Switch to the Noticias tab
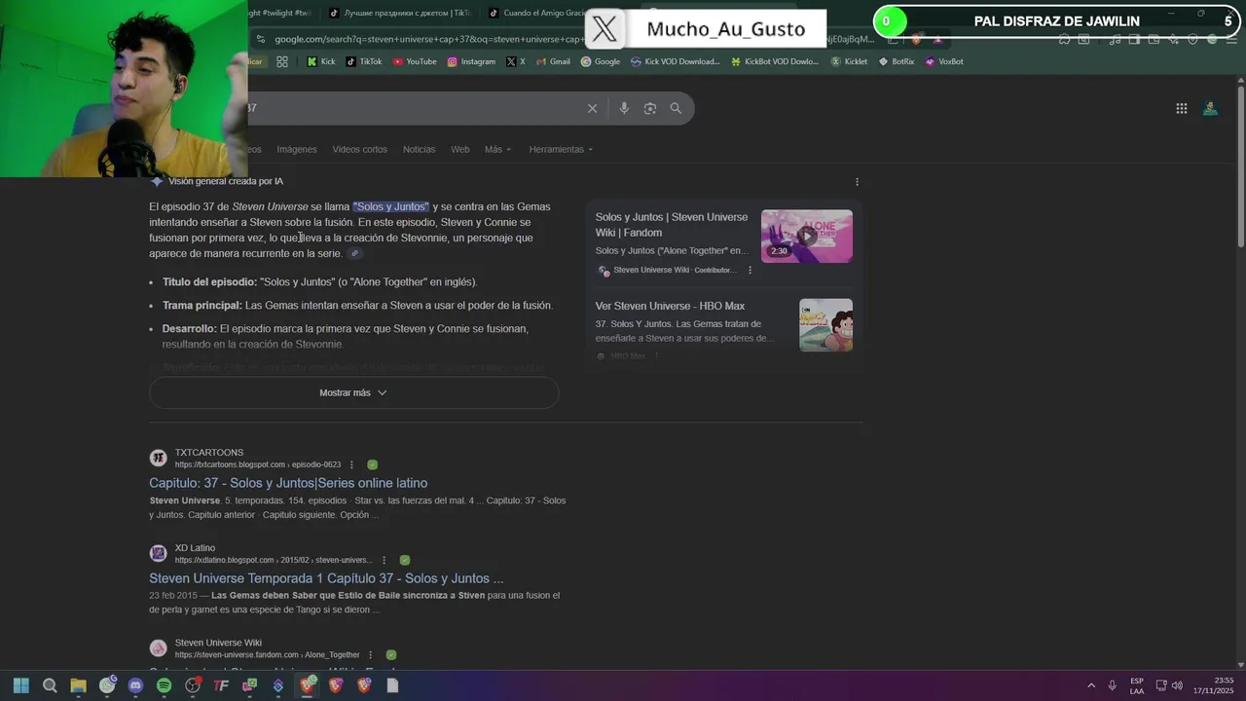This screenshot has width=1246, height=701. 419,149
